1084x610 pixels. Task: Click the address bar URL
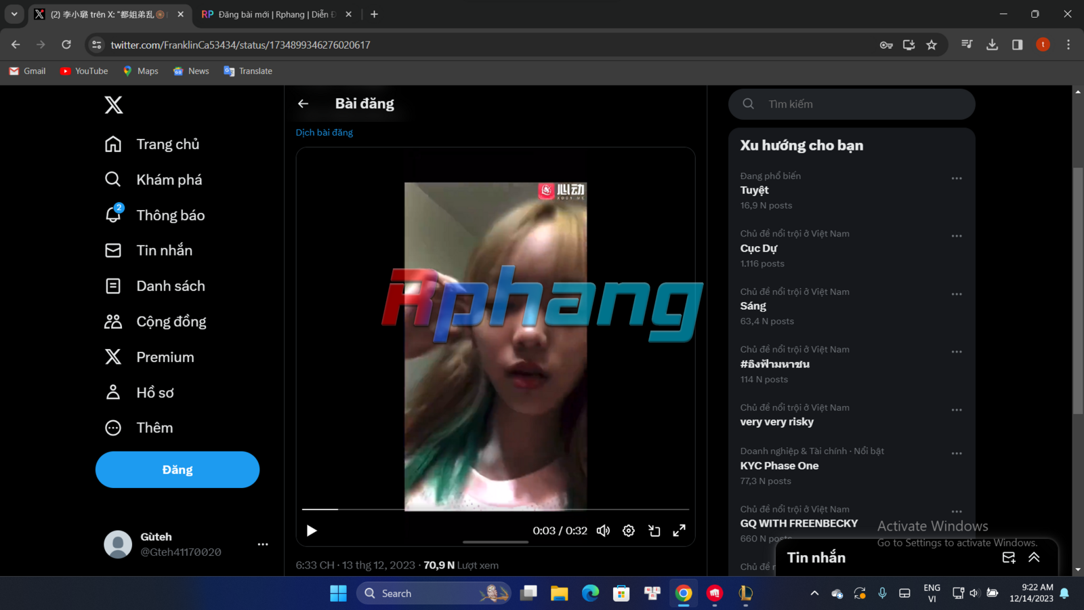click(241, 45)
